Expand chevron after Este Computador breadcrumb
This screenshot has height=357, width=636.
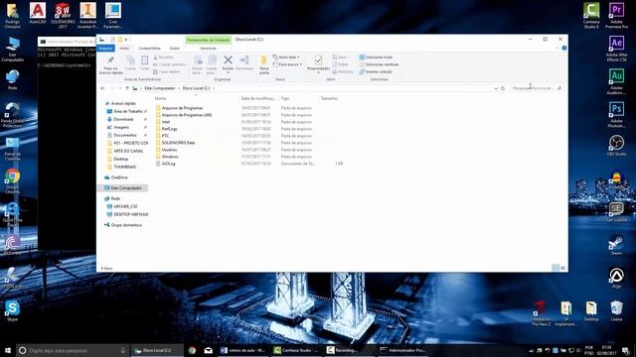[179, 88]
